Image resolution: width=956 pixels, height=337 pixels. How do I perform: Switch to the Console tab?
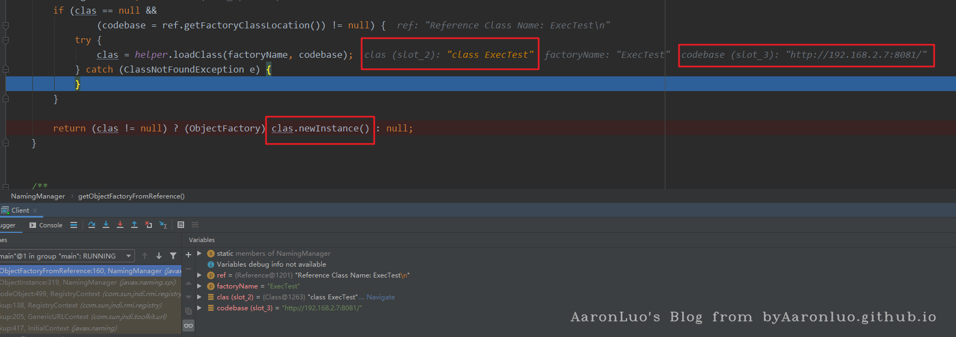(x=46, y=225)
